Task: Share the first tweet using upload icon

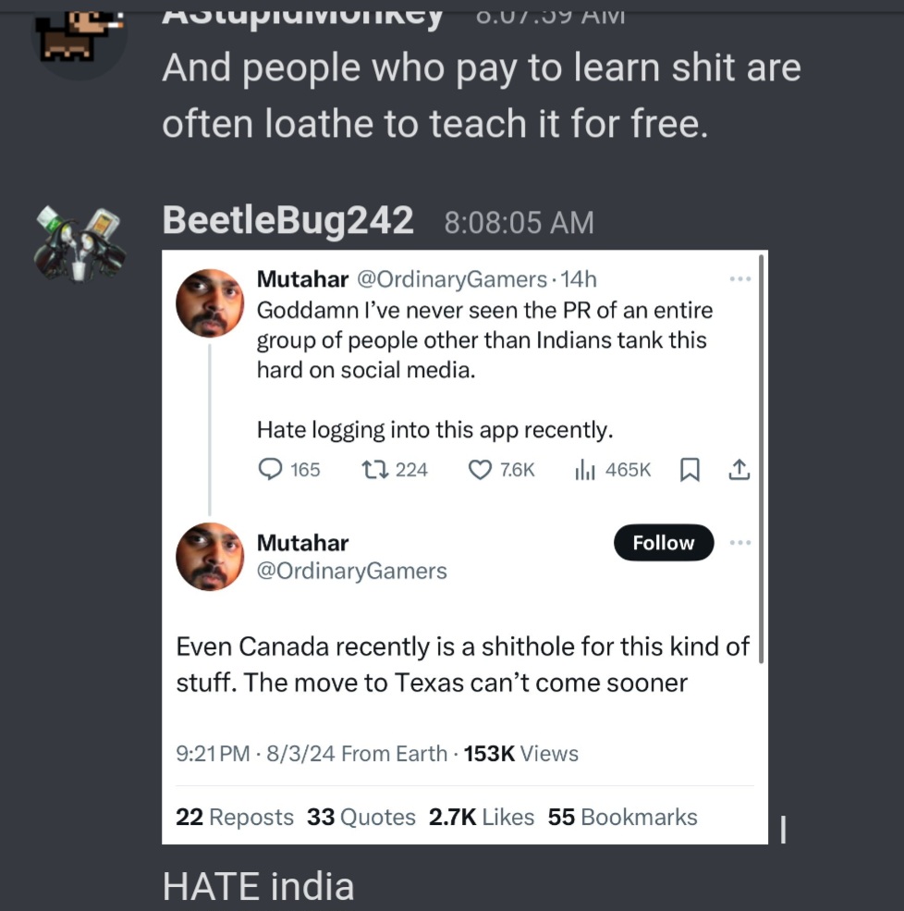Action: tap(739, 470)
